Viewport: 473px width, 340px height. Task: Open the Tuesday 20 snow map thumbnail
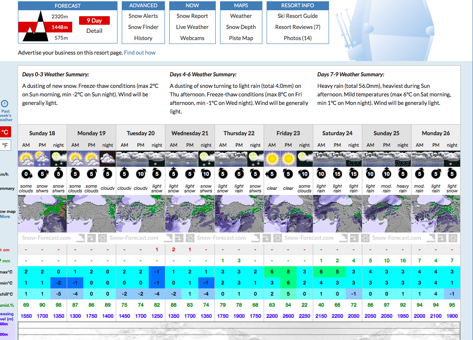coord(141,214)
